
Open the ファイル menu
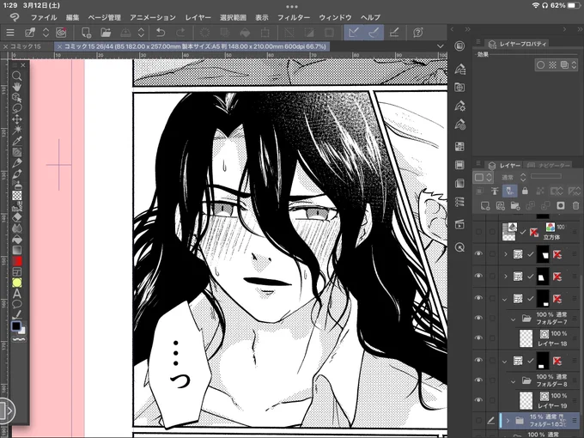(x=44, y=17)
